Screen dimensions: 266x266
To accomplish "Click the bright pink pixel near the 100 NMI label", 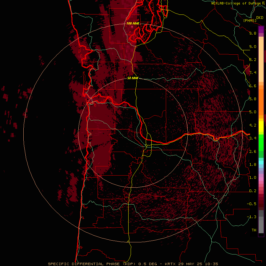I will click(x=132, y=27).
